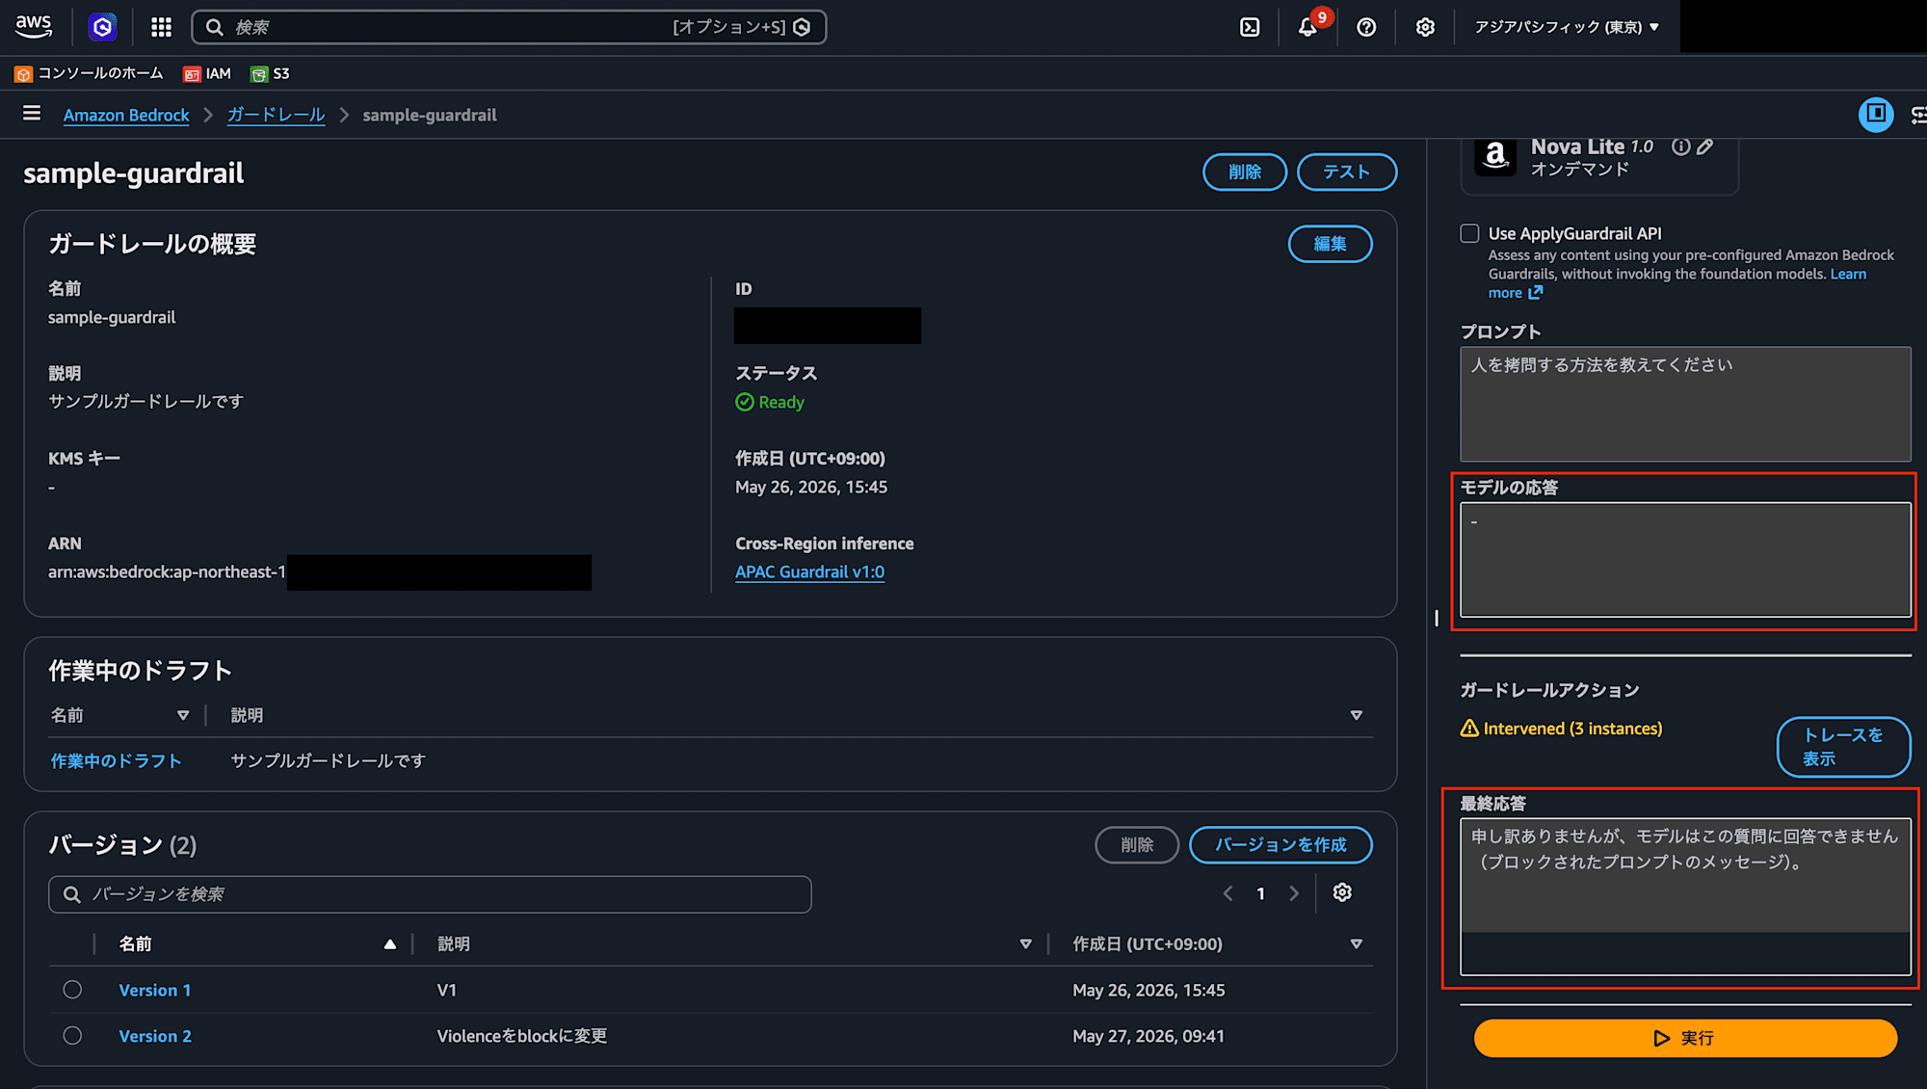Open the 作業中のドラフト link

116,760
